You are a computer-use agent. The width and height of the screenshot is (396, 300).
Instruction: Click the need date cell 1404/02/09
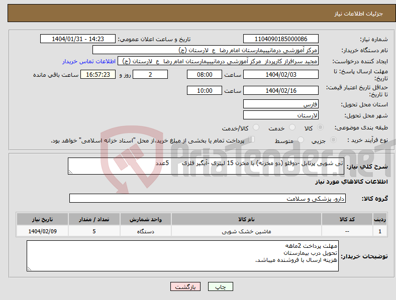(42, 231)
